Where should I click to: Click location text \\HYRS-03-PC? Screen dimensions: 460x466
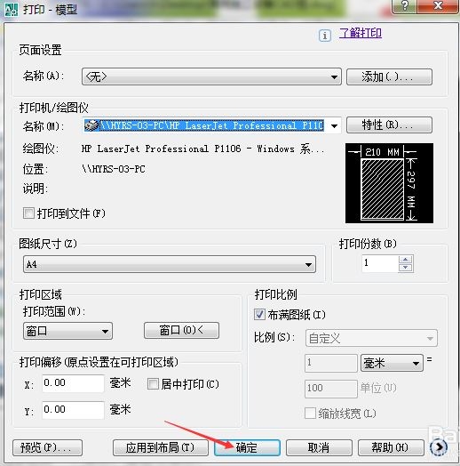coord(114,169)
